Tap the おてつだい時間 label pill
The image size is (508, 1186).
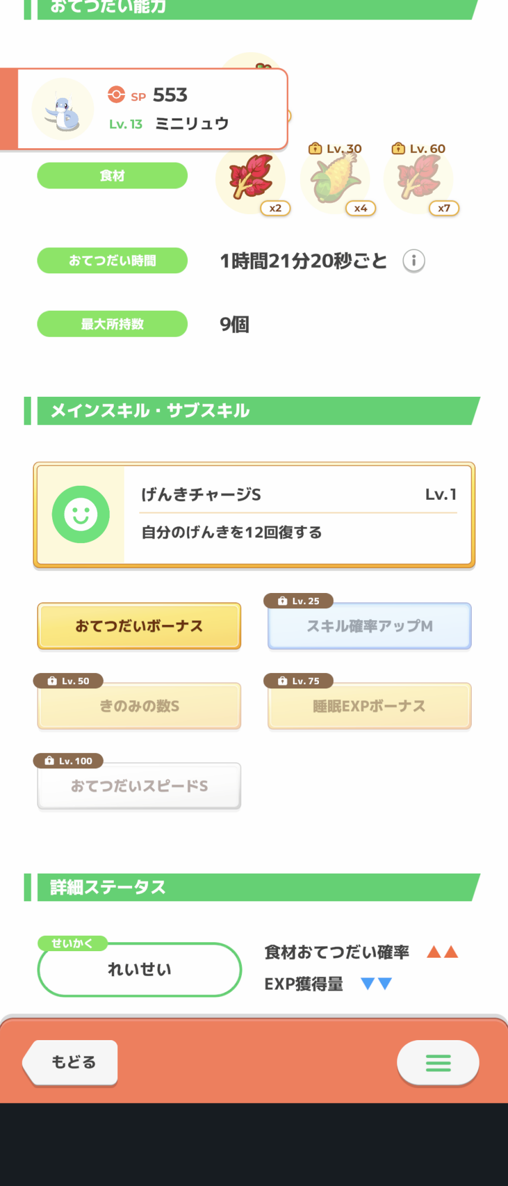tap(113, 261)
